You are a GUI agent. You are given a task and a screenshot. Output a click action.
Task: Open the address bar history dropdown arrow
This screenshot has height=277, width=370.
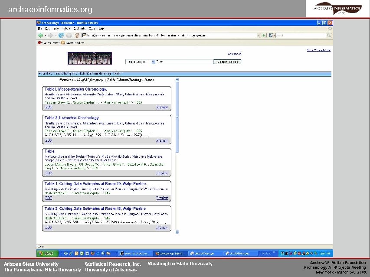pos(259,36)
